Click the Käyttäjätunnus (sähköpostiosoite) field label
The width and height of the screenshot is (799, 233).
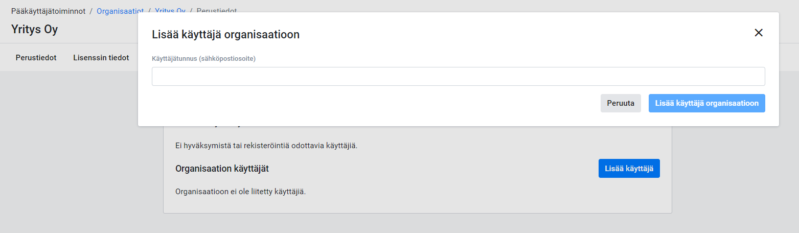(203, 59)
